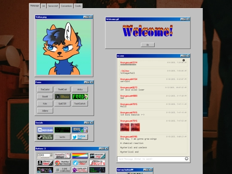Open the Julijery fren button
The image size is (232, 174).
(45, 111)
